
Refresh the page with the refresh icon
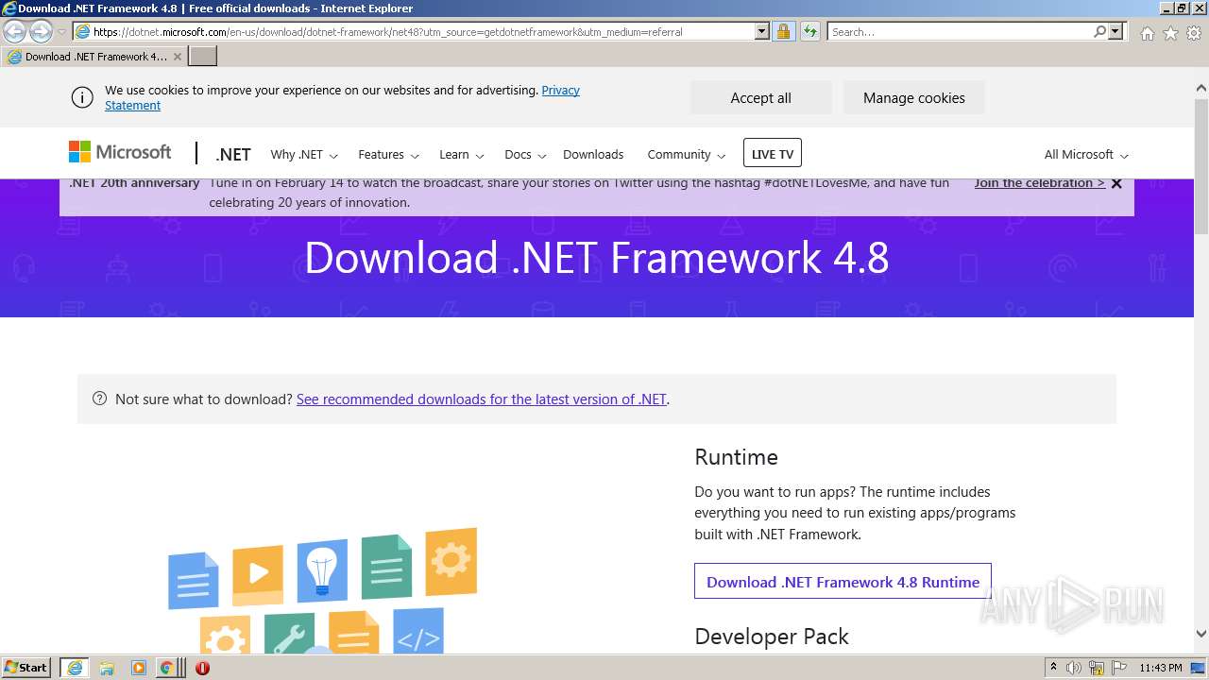pos(809,32)
